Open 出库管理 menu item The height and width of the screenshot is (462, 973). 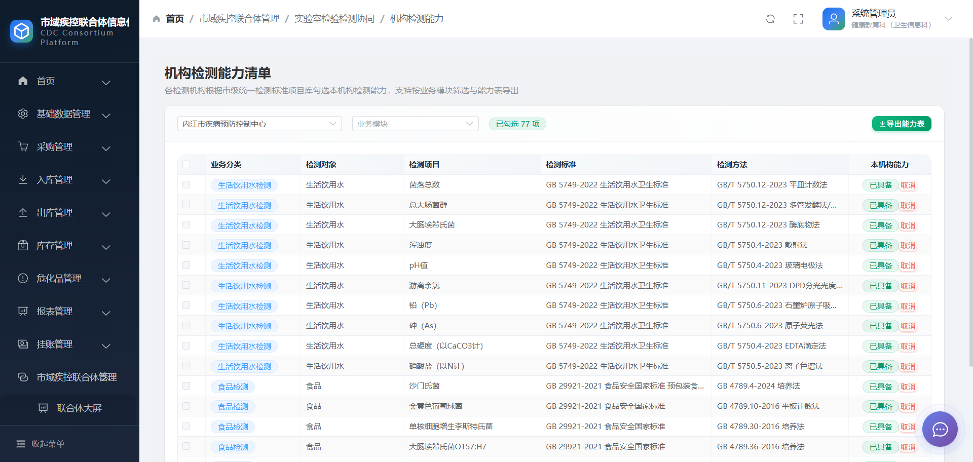point(69,213)
